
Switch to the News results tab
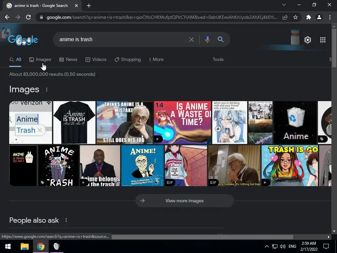68,60
